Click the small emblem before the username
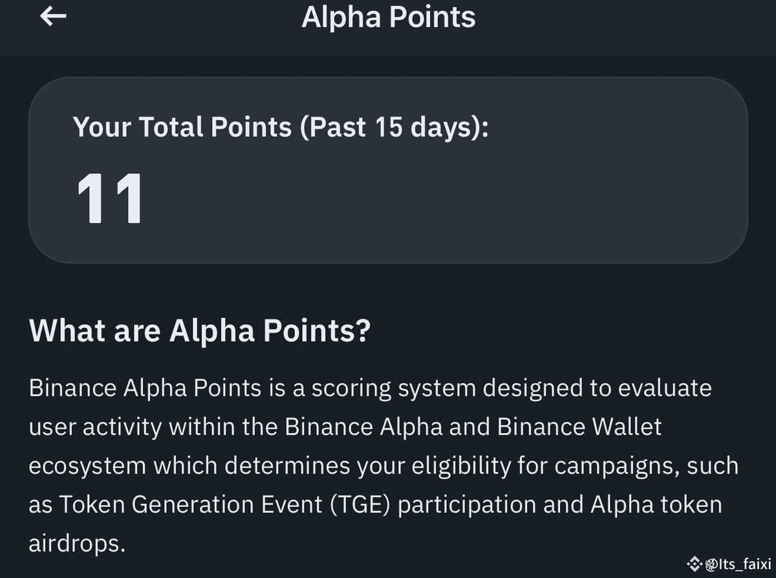This screenshot has height=578, width=776. [711, 563]
